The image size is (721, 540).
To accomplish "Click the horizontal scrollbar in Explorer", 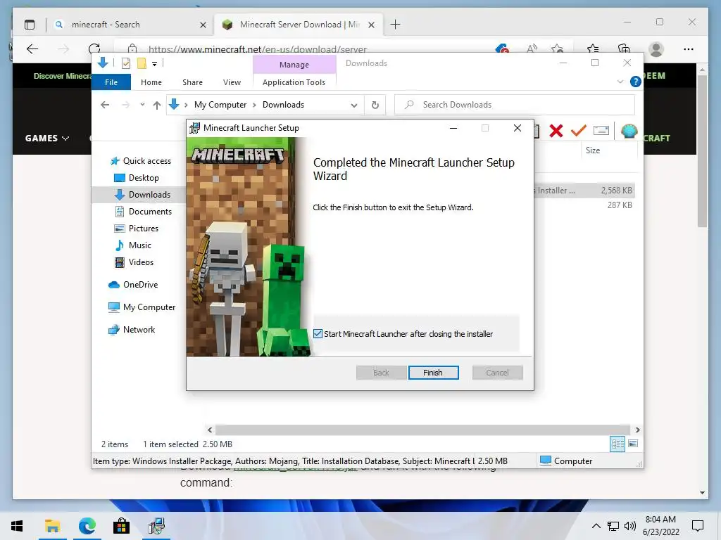I will pyautogui.click(x=422, y=430).
